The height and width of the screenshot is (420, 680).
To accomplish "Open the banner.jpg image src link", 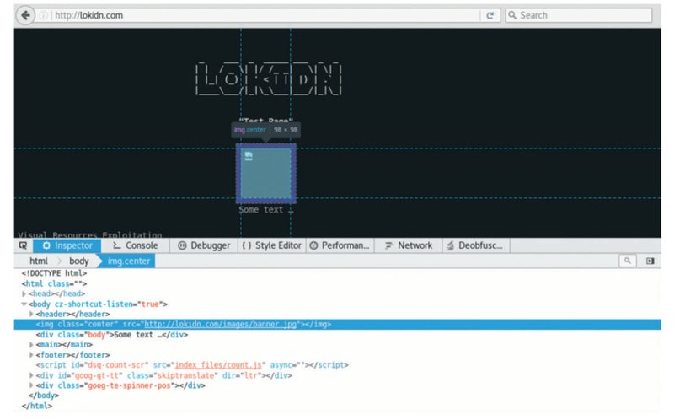I will (x=220, y=325).
